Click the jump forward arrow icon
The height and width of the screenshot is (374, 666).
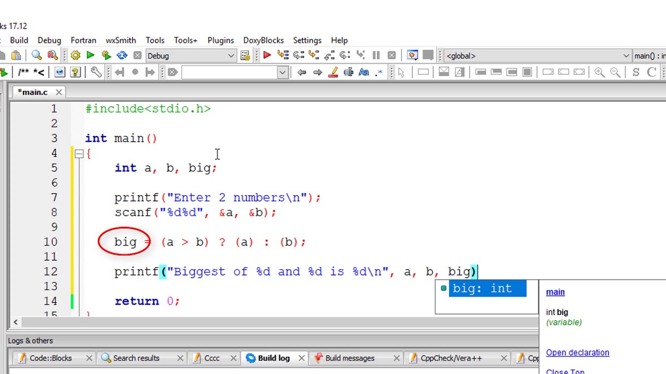pos(150,72)
